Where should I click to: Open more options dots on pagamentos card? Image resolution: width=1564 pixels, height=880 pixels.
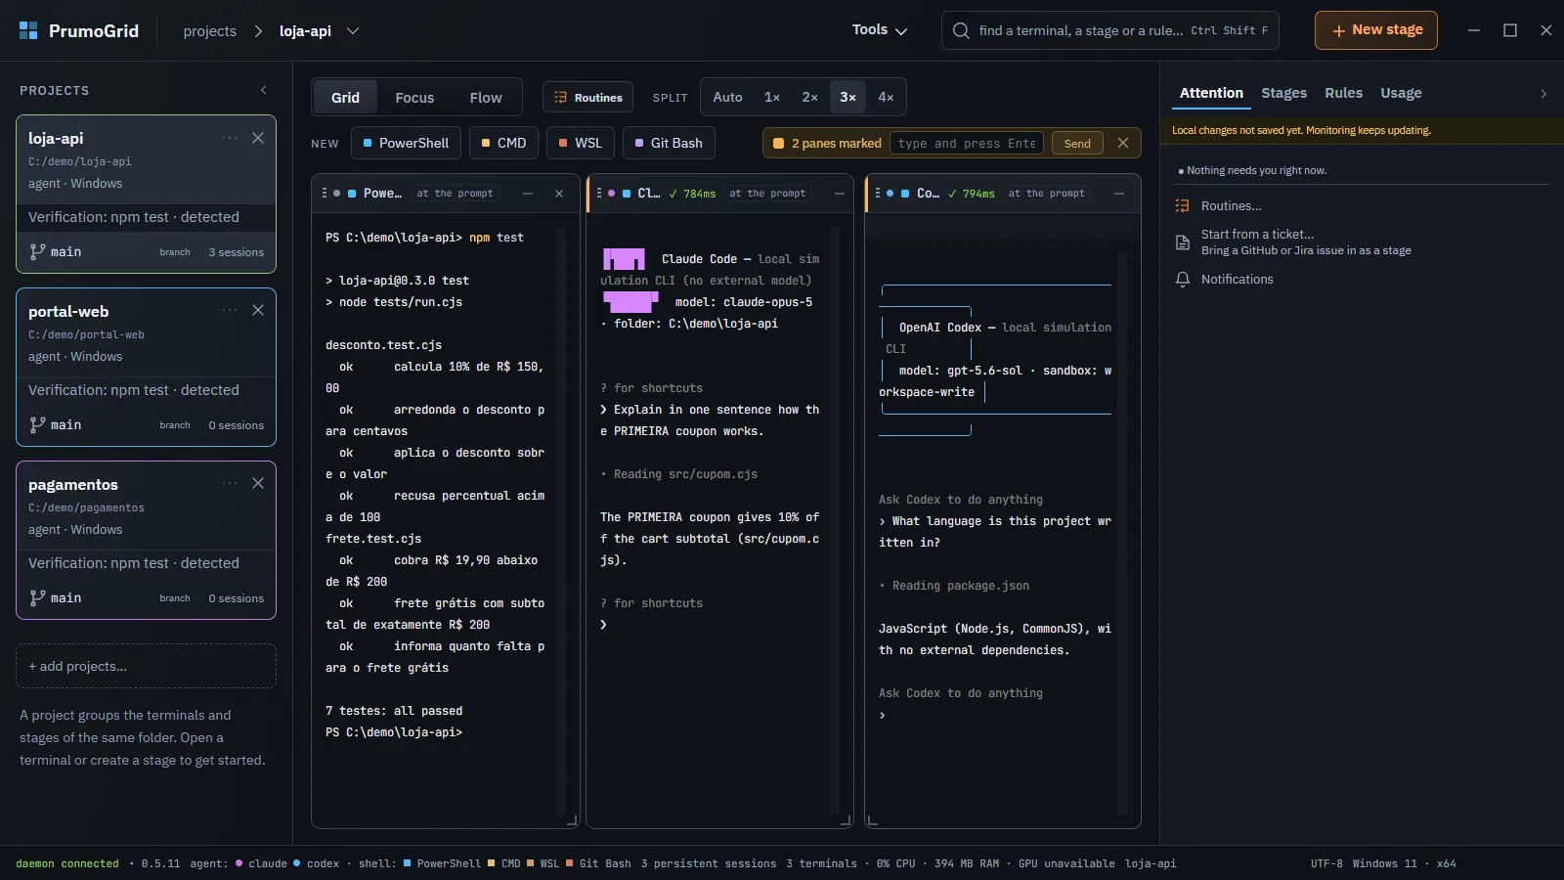point(230,483)
